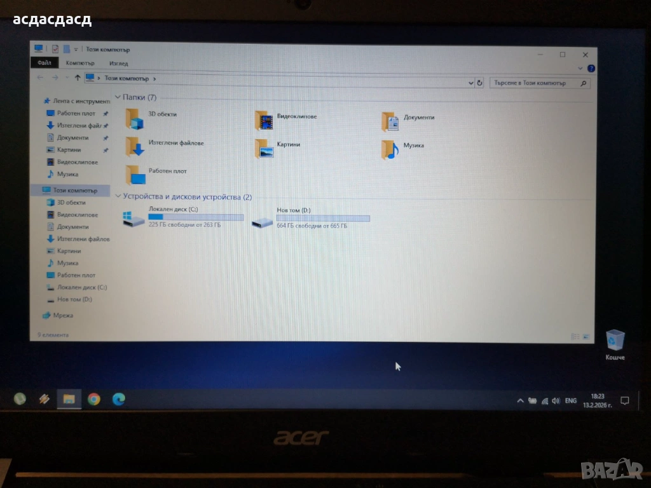
Task: Select Работен плот under quick access
Action: pos(76,113)
